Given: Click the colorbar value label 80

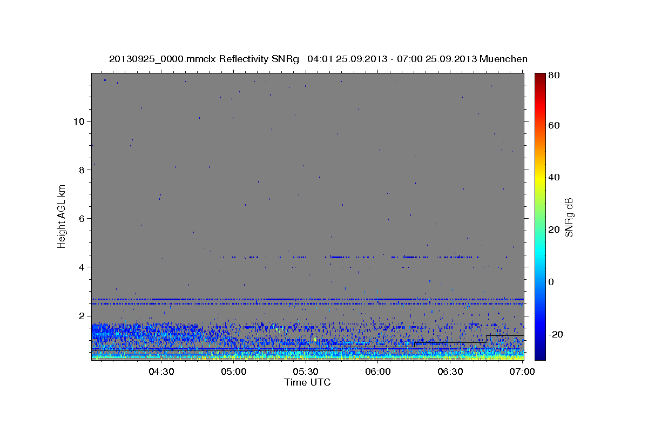Looking at the screenshot, I should pyautogui.click(x=555, y=76).
